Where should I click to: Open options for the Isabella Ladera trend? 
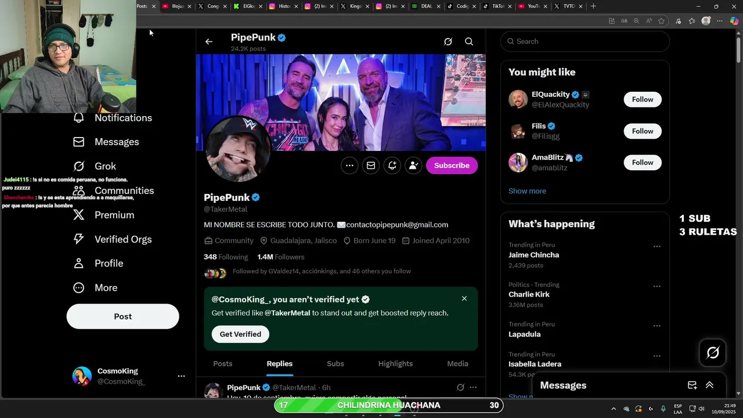tap(657, 356)
